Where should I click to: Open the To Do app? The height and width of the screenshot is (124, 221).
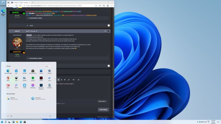(x=49, y=79)
